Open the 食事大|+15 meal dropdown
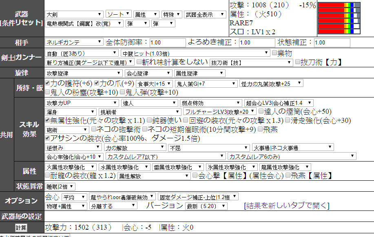 (x=154, y=84)
